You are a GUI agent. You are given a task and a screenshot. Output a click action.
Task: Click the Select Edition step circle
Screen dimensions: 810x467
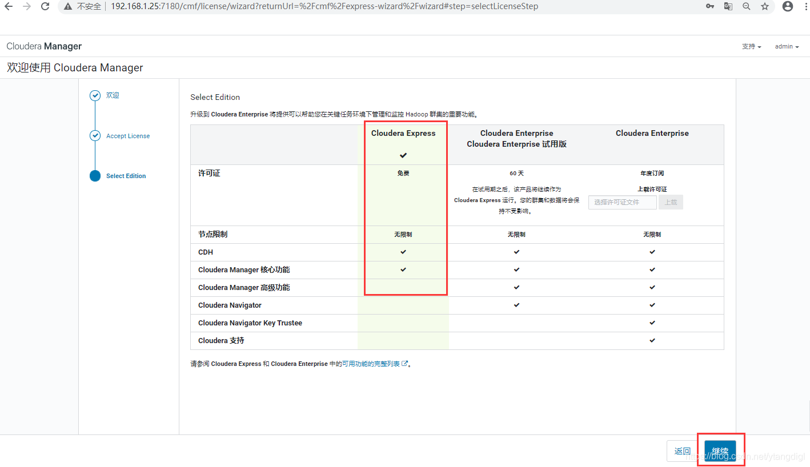pos(95,176)
